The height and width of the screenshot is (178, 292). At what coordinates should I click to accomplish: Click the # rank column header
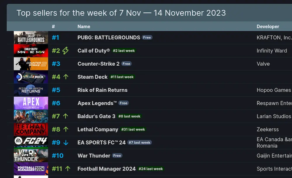(53, 27)
